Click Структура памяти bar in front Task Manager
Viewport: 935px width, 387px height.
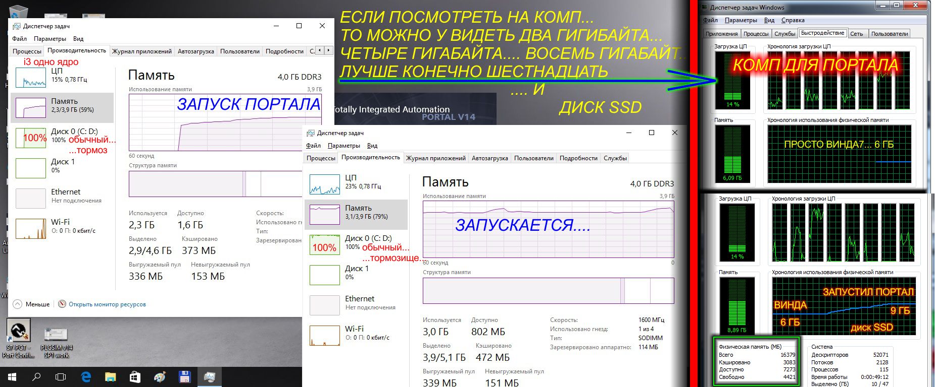[549, 291]
